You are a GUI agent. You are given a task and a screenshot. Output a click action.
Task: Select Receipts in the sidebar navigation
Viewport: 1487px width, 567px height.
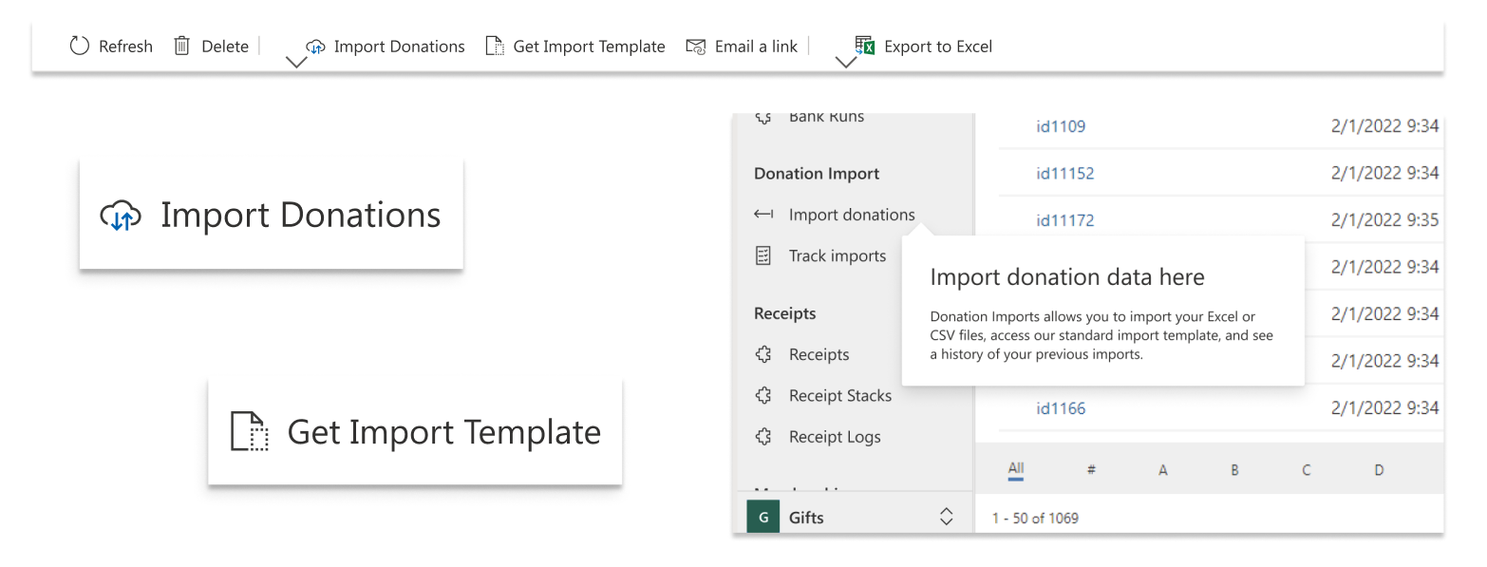pyautogui.click(x=819, y=354)
